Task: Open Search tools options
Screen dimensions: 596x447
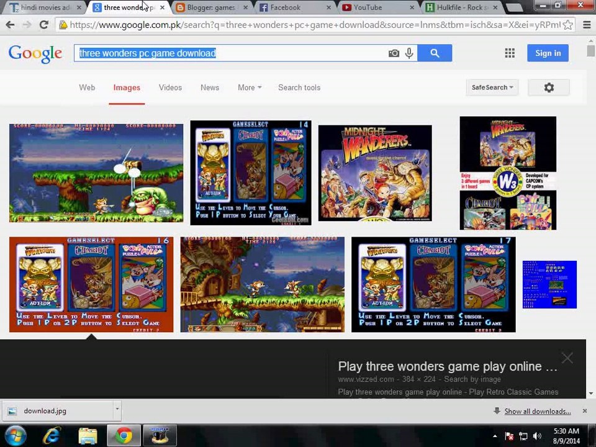Action: [299, 88]
